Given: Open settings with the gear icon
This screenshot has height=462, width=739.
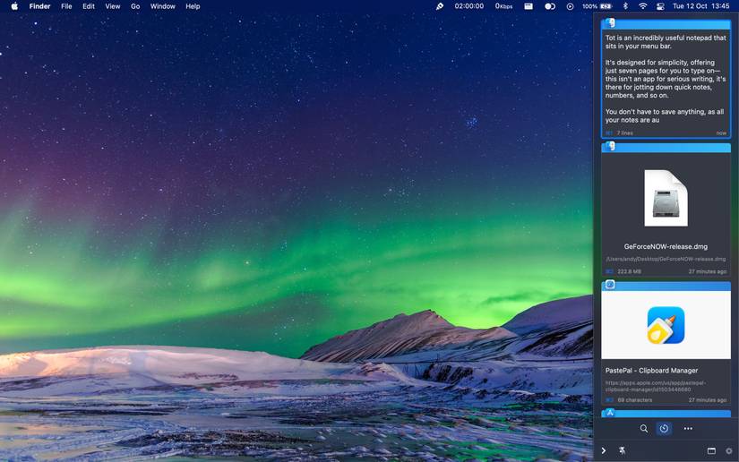Looking at the screenshot, I should [728, 450].
